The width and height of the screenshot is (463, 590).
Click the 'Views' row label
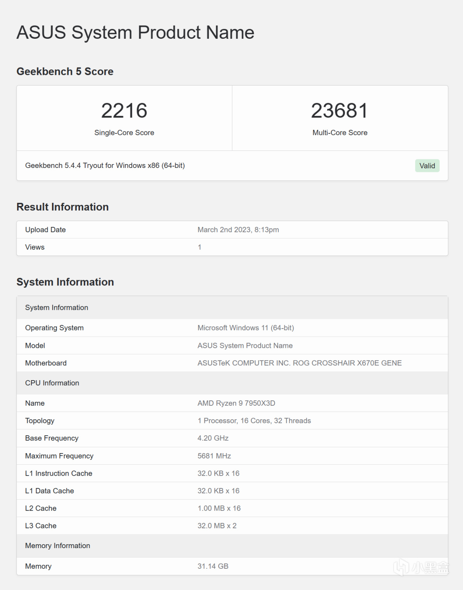(35, 247)
